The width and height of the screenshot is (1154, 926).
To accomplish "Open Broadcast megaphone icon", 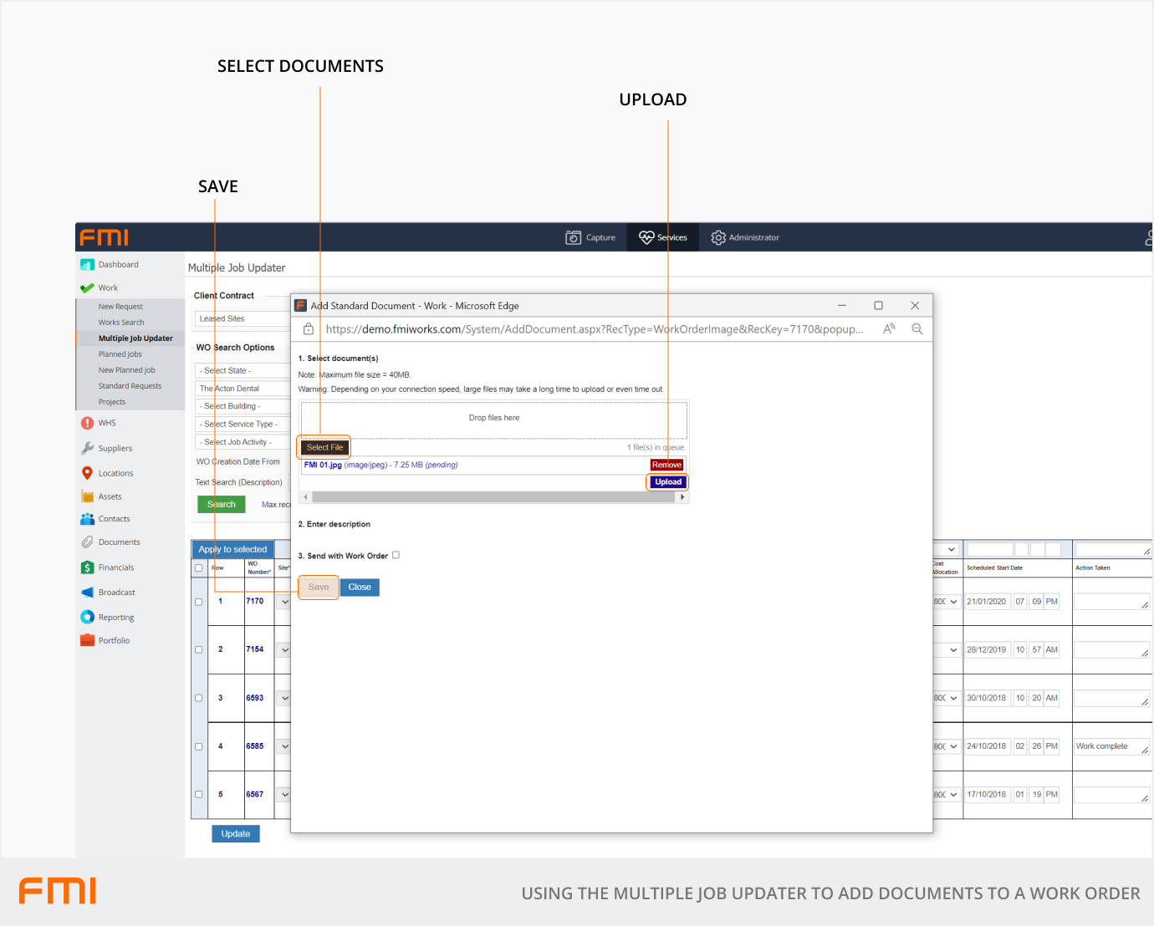I will [87, 593].
